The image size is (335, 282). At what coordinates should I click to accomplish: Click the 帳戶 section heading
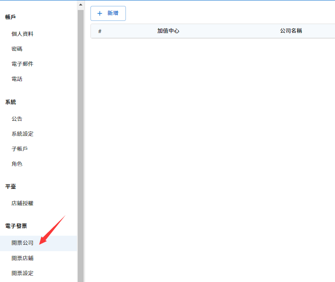10,17
